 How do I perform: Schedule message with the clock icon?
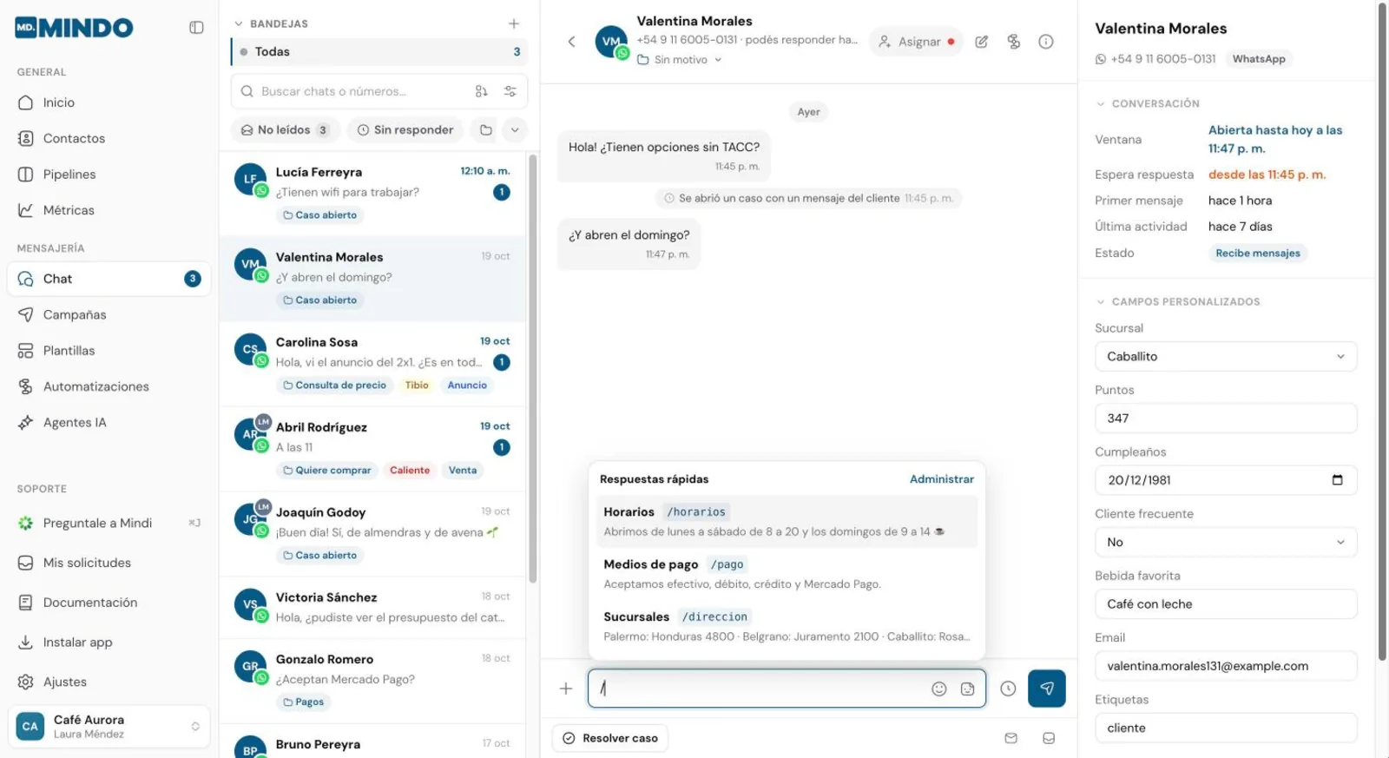point(1008,689)
